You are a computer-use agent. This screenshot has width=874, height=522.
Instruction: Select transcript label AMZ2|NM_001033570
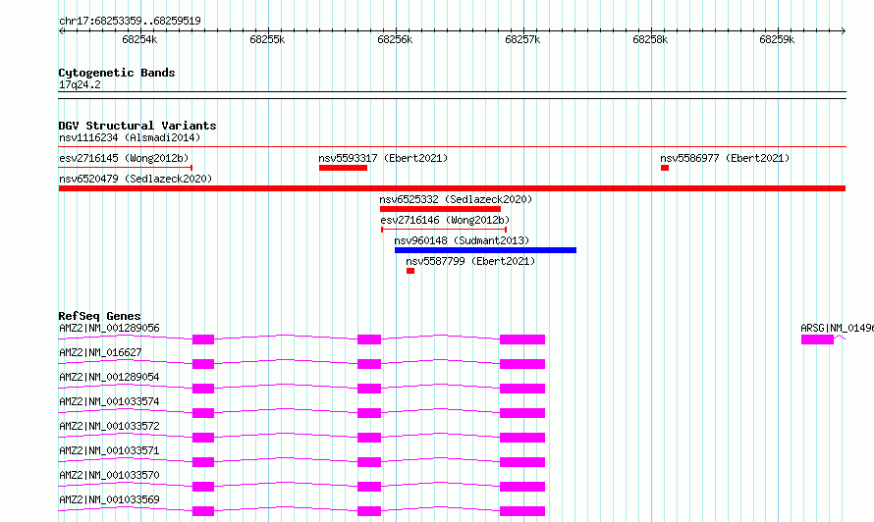click(x=109, y=475)
